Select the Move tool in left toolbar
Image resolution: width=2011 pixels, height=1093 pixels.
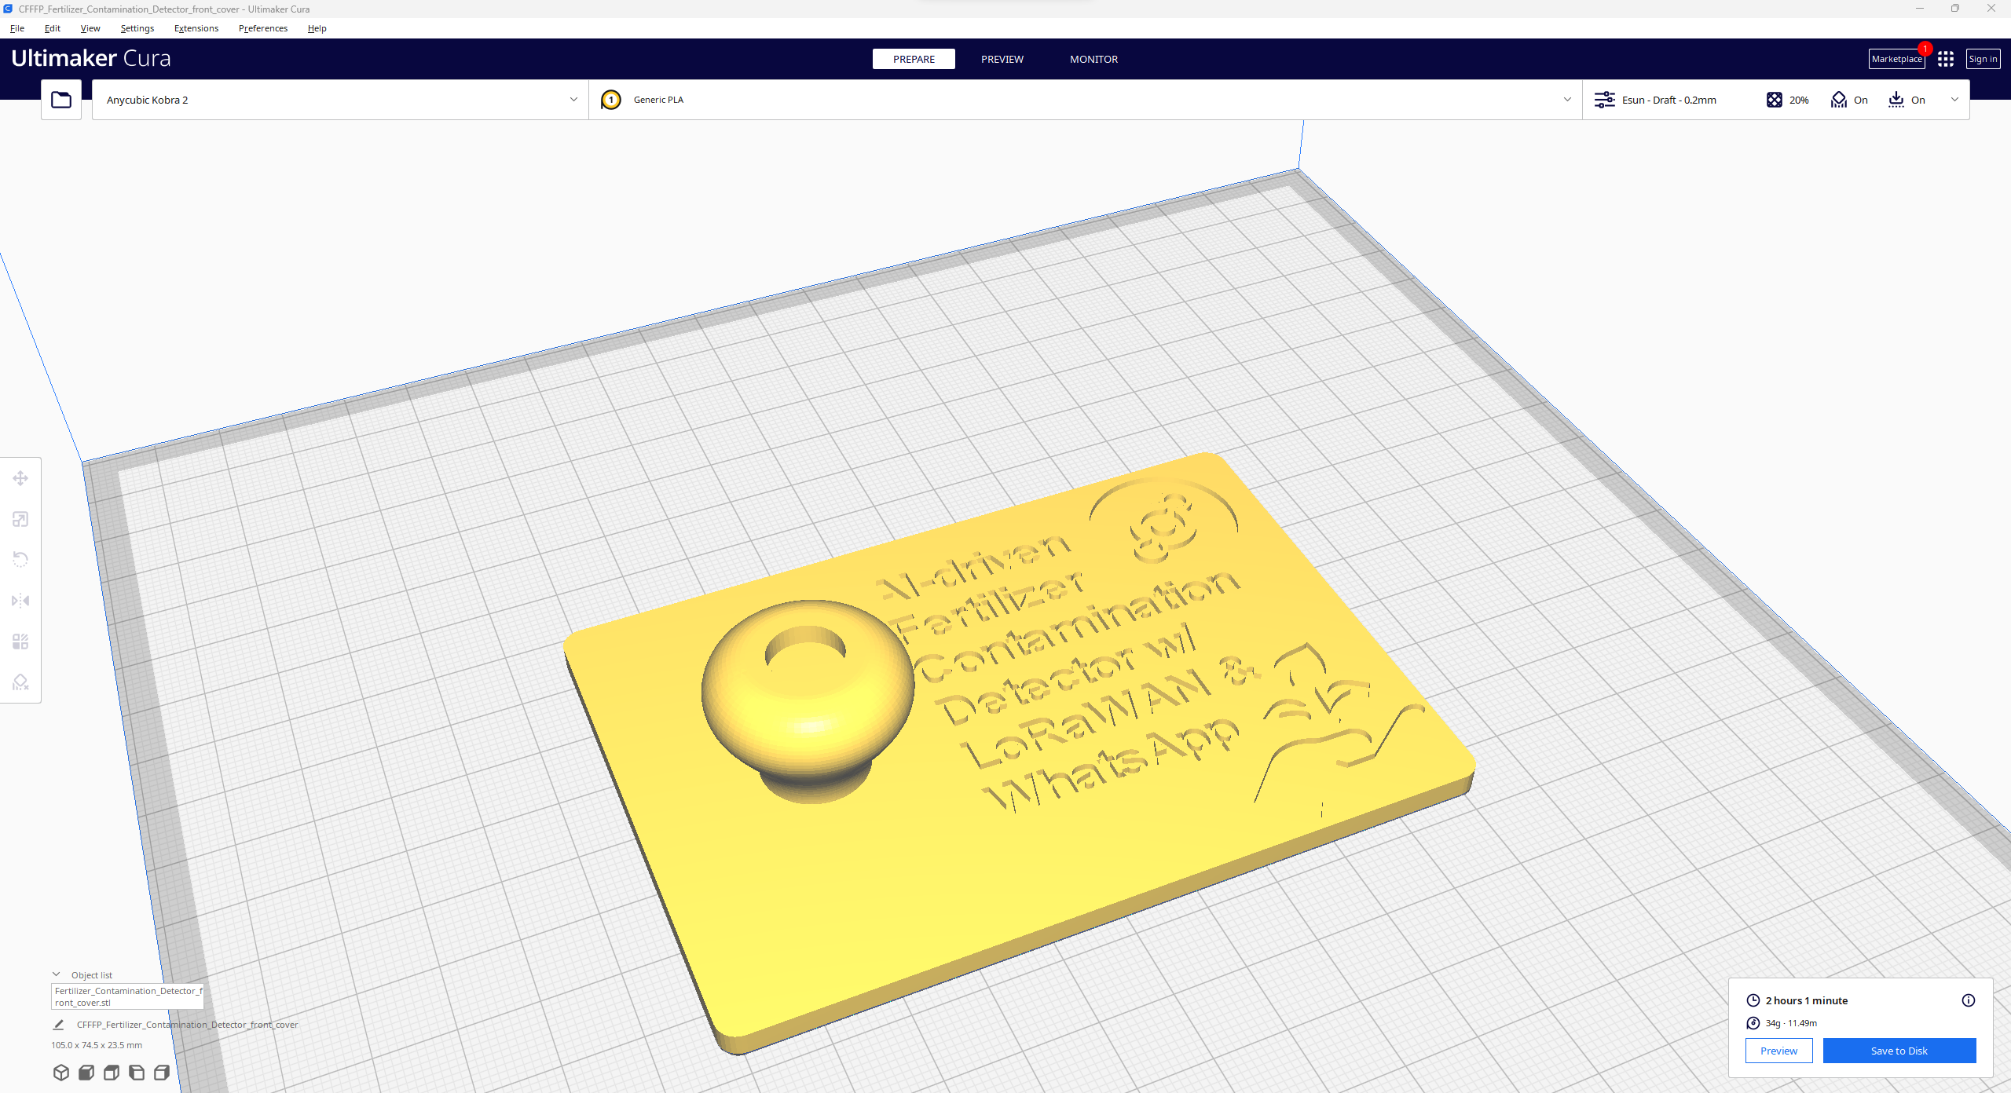click(20, 478)
